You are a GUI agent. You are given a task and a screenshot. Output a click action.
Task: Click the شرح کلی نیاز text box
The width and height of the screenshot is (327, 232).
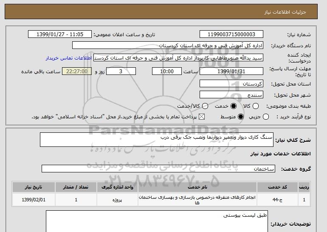(157, 140)
